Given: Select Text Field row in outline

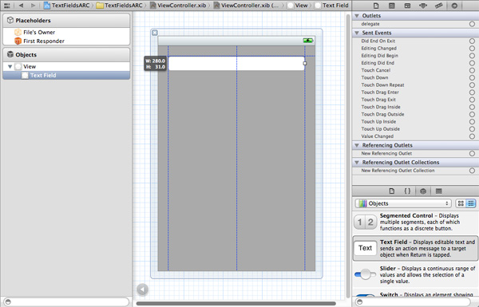Looking at the screenshot, I should click(66, 75).
